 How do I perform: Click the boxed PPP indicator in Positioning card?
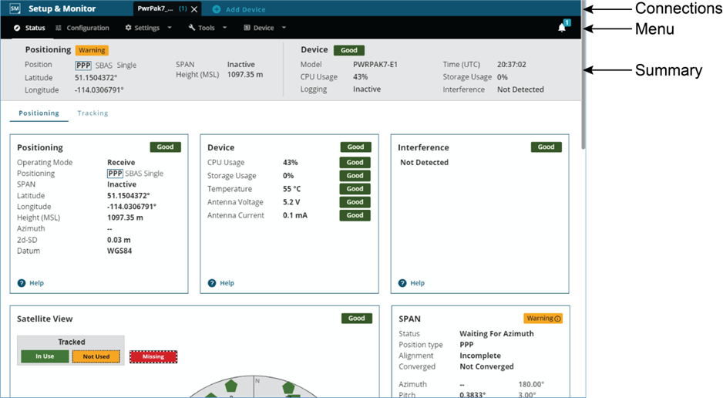tap(115, 174)
